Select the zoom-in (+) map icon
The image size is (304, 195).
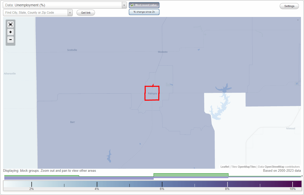click(10, 32)
